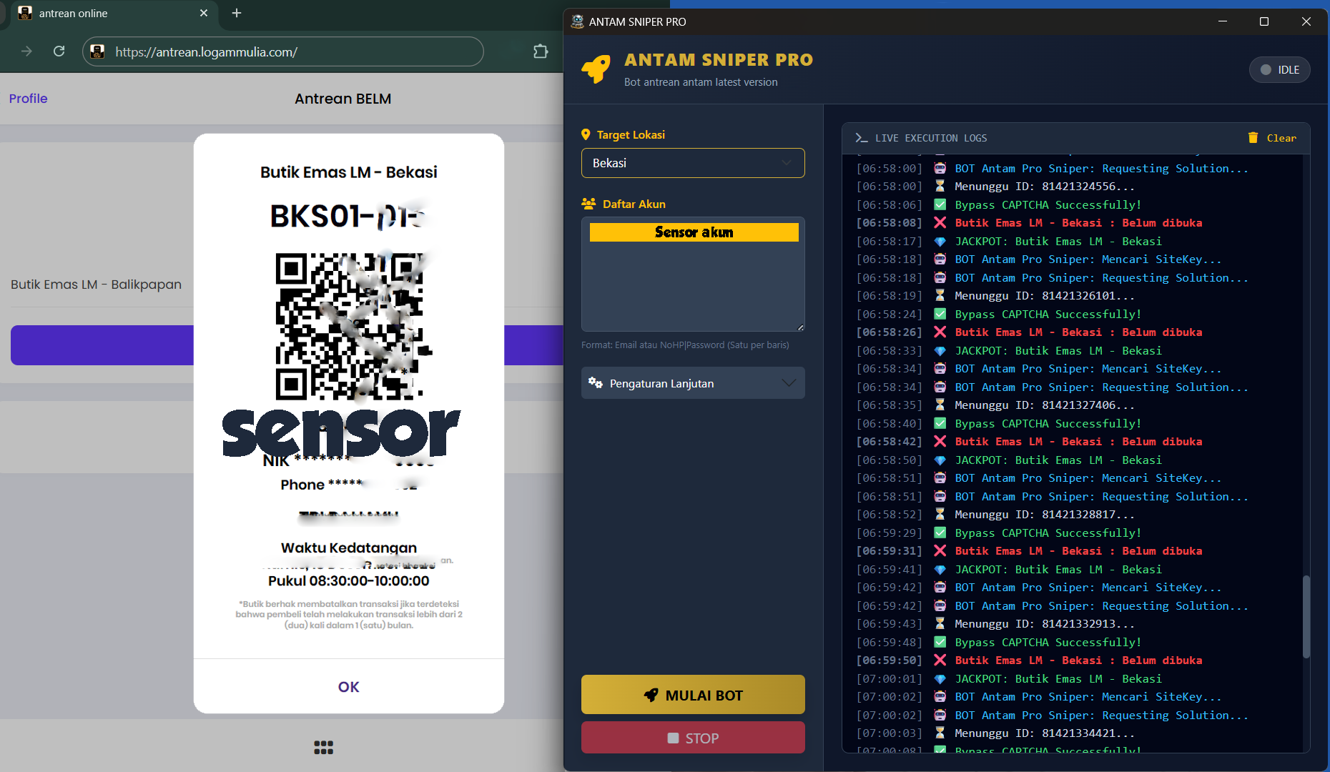Click the hourglass icon at log 07:00:03
This screenshot has width=1330, height=772.
click(940, 733)
